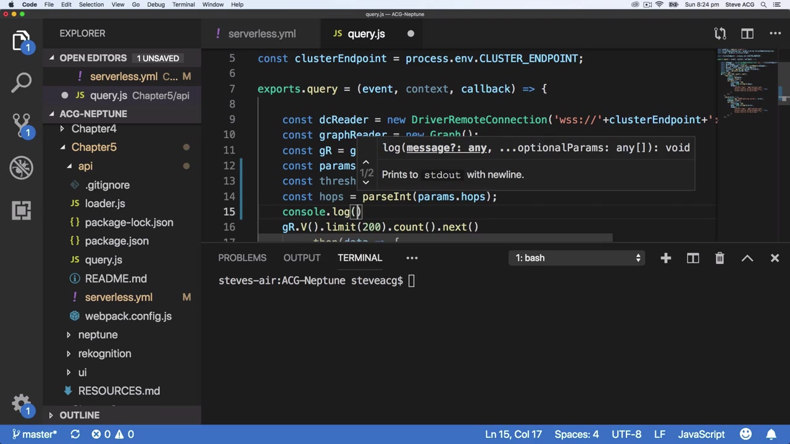Create a new terminal with plus icon
The height and width of the screenshot is (444, 790).
(665, 258)
